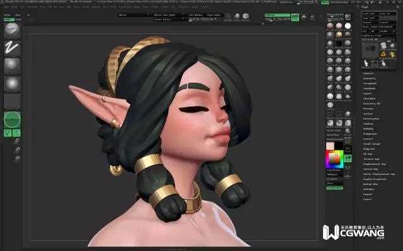Click the cone-shaped icon in top shelf

(237, 17)
